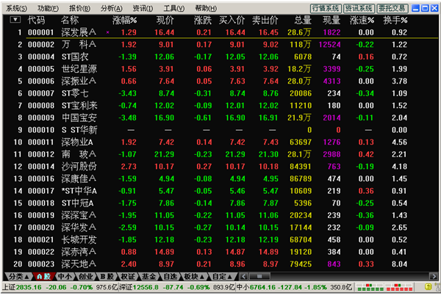This screenshot has height=296, width=441.
Task: Open the 系统(S) menu
Action: click(16, 8)
